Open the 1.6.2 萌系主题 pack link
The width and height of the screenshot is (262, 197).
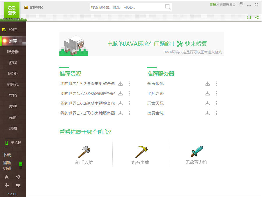pyautogui.click(x=88, y=103)
